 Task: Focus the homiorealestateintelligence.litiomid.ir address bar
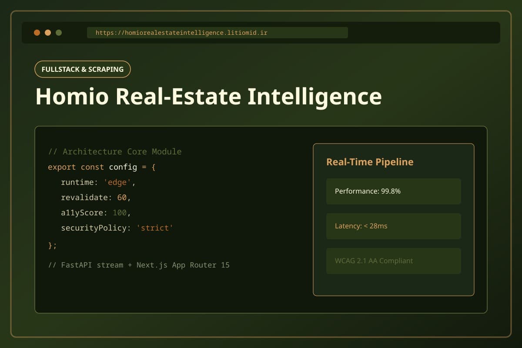pos(217,33)
